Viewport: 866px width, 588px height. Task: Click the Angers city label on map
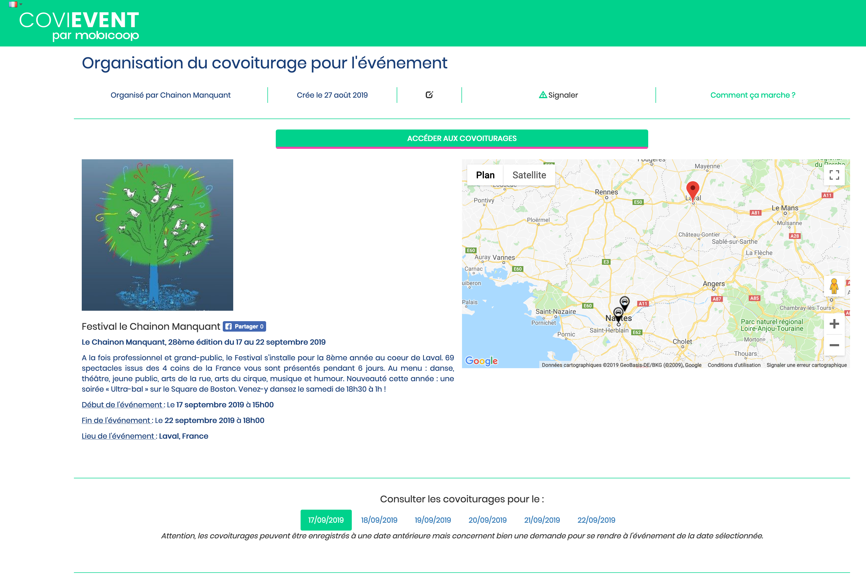[713, 284]
